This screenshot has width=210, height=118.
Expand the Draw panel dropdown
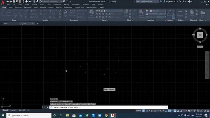pyautogui.click(x=15, y=20)
